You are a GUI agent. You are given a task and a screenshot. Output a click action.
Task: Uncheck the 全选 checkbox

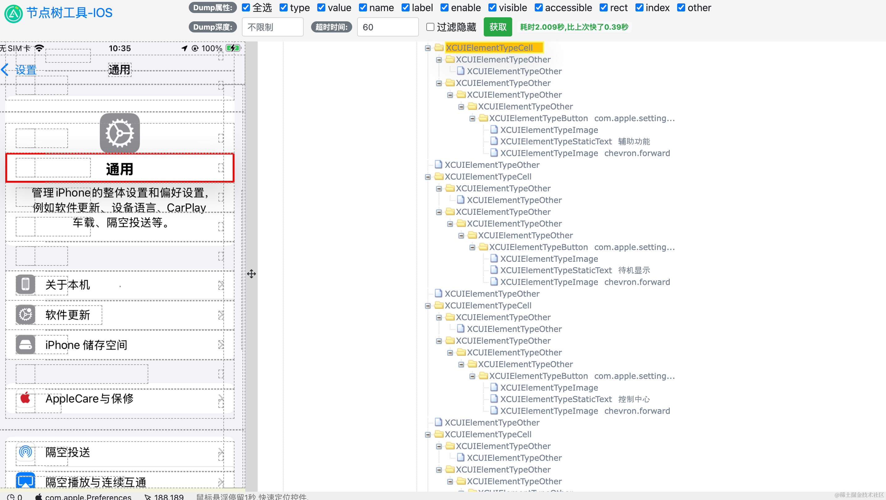(x=246, y=7)
